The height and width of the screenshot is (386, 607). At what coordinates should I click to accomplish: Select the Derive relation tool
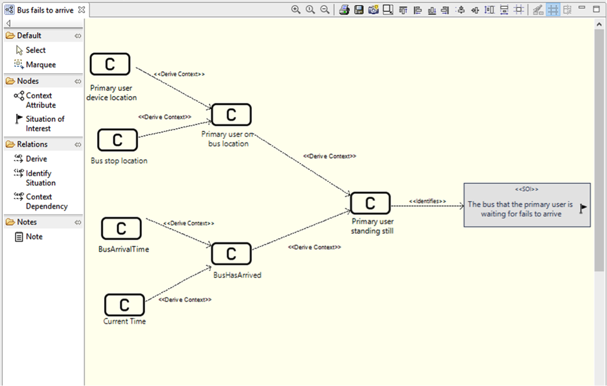(36, 159)
